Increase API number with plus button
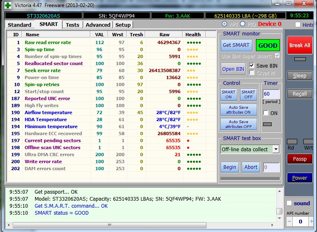Image resolution: width=317 pixels, height=232 pixels. 311,221
